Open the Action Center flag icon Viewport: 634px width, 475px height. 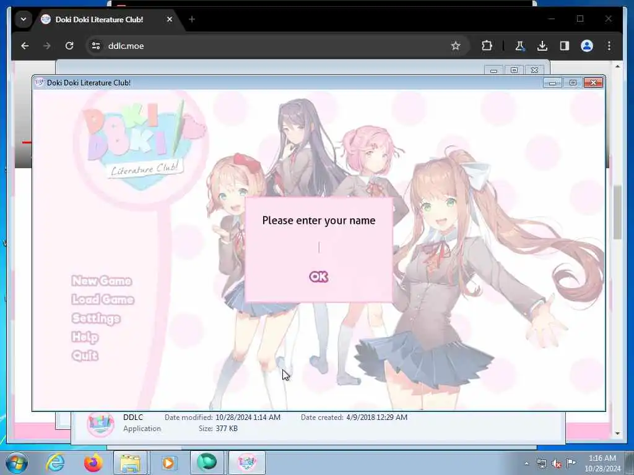click(571, 463)
